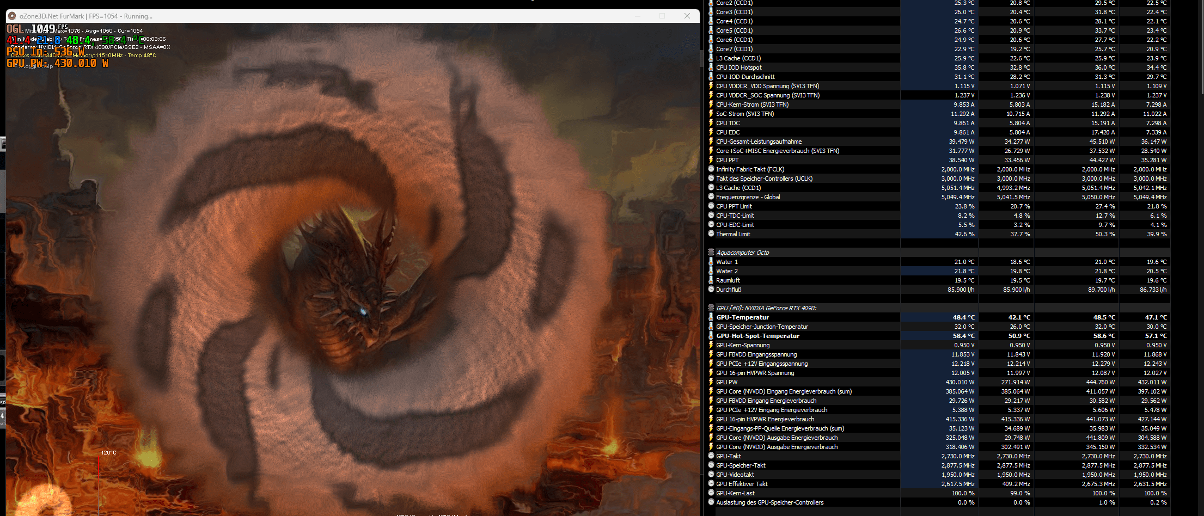Image resolution: width=1204 pixels, height=516 pixels.
Task: Click the round icon beside CPU PPT Limit
Action: click(x=711, y=206)
